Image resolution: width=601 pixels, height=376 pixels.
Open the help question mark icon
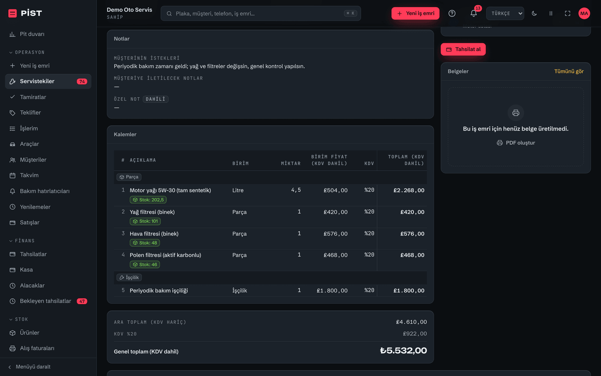pos(452,14)
